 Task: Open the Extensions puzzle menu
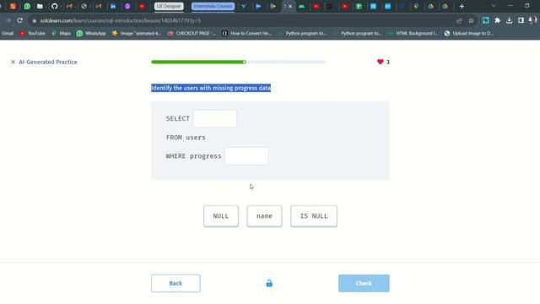pyautogui.click(x=497, y=20)
